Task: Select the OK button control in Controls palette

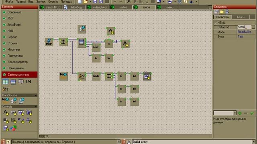Action: pyautogui.click(x=13, y=113)
